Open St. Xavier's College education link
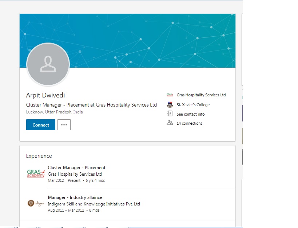Image resolution: width=298 pixels, height=228 pixels. [x=193, y=105]
